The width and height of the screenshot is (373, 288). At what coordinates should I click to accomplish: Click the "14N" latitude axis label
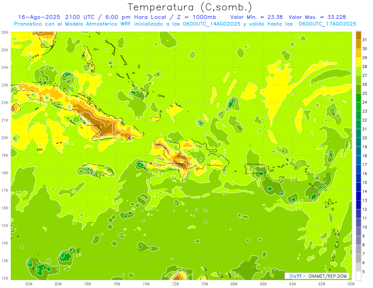coord(5,243)
